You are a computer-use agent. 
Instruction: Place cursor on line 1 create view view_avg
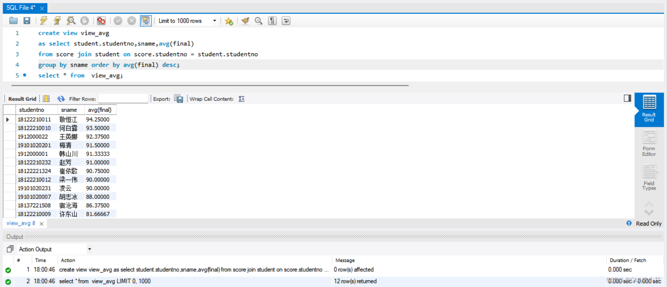pyautogui.click(x=74, y=33)
